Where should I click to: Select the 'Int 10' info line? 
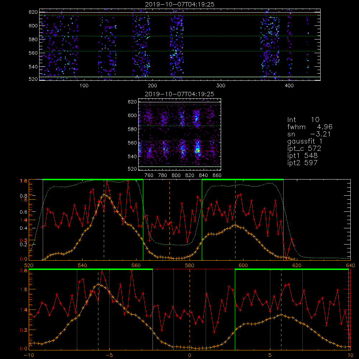point(303,120)
